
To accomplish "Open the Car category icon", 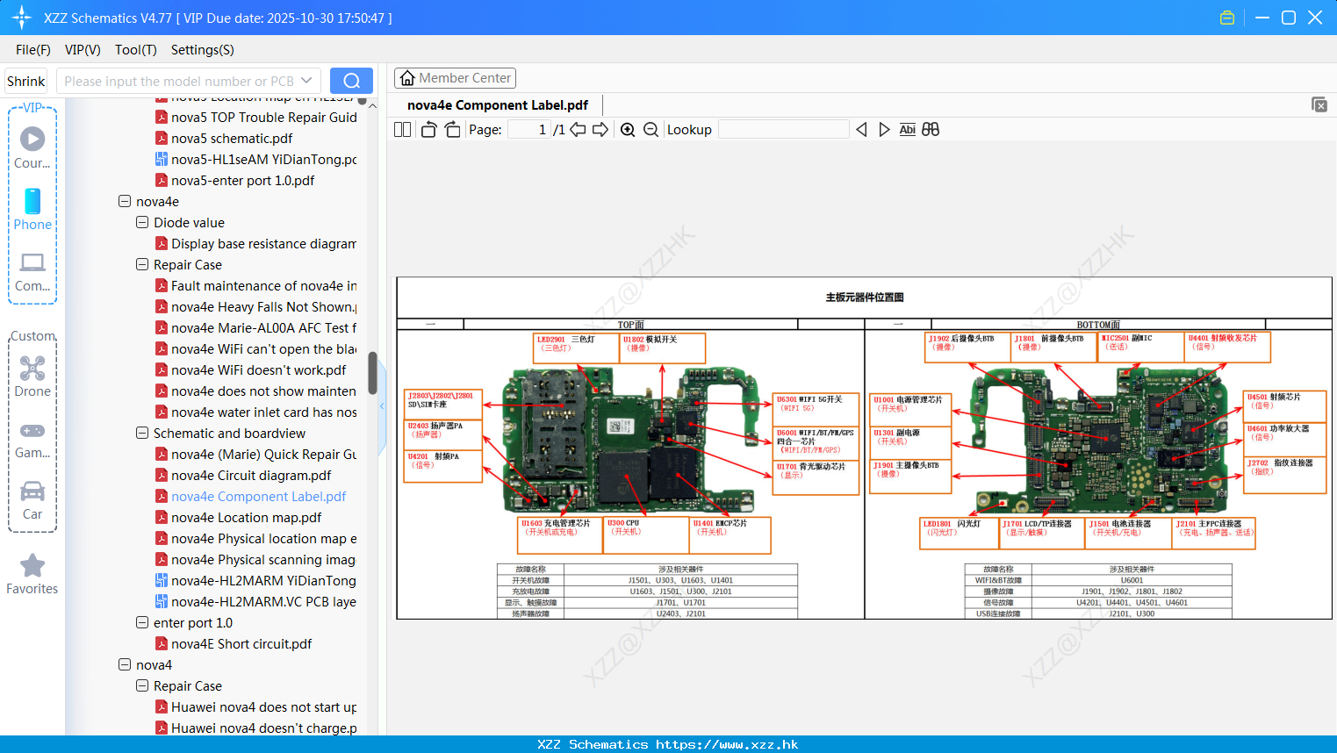I will point(32,499).
